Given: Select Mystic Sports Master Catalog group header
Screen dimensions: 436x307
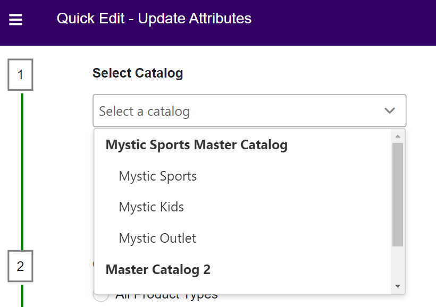Looking at the screenshot, I should point(196,144).
